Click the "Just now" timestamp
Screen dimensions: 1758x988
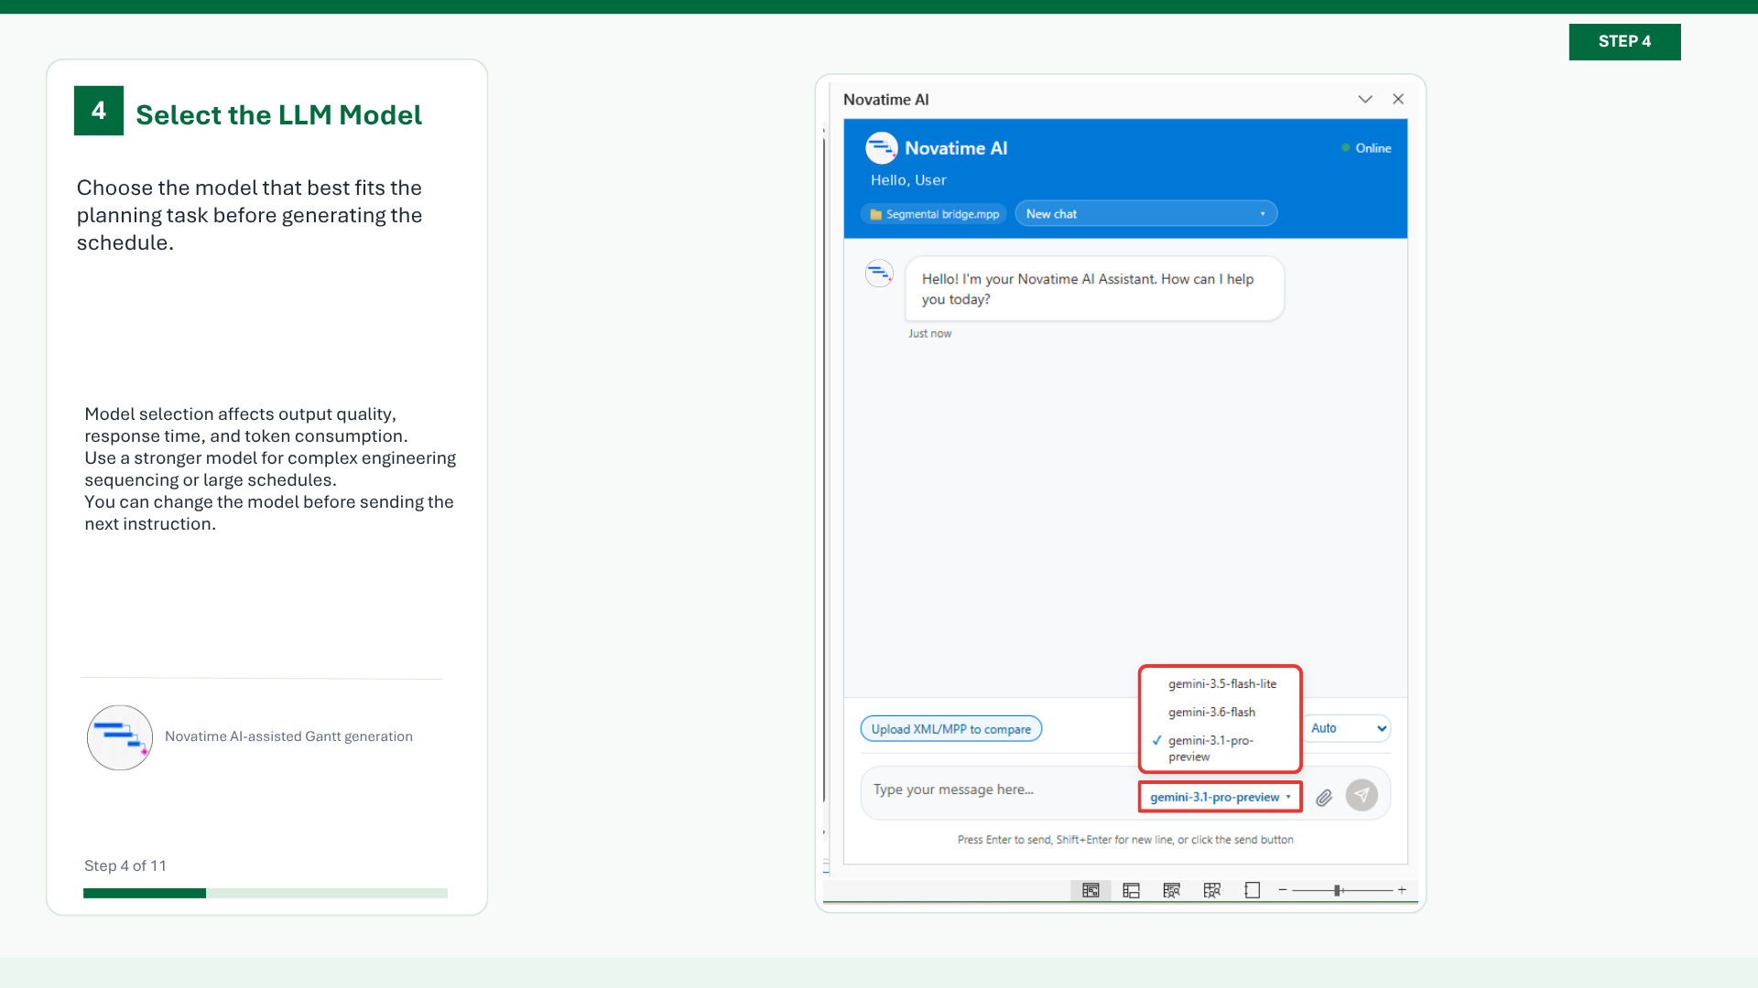929,334
